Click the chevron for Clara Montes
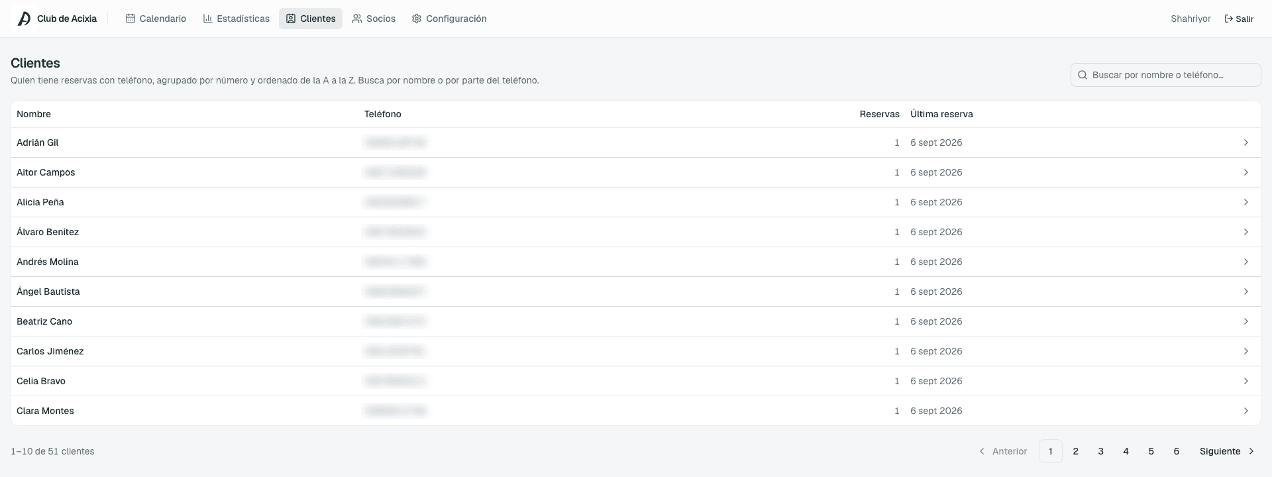The height and width of the screenshot is (477, 1272). pos(1246,411)
